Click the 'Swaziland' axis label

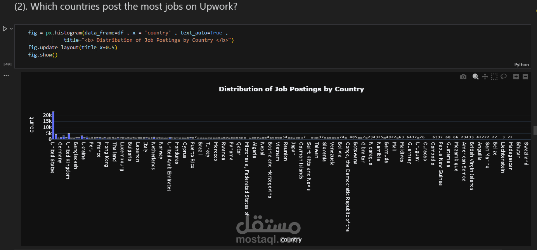526,153
